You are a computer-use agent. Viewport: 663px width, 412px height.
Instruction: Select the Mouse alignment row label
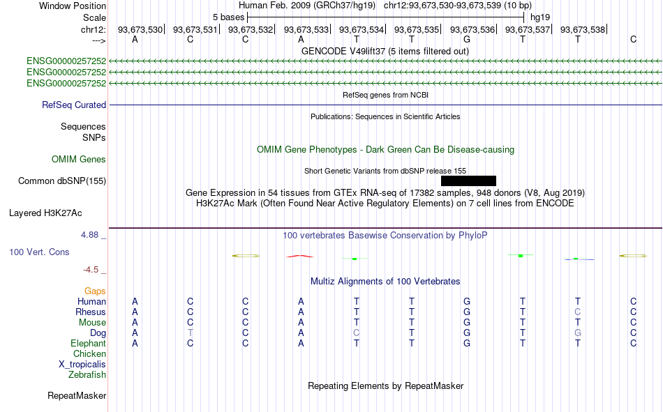click(x=93, y=322)
